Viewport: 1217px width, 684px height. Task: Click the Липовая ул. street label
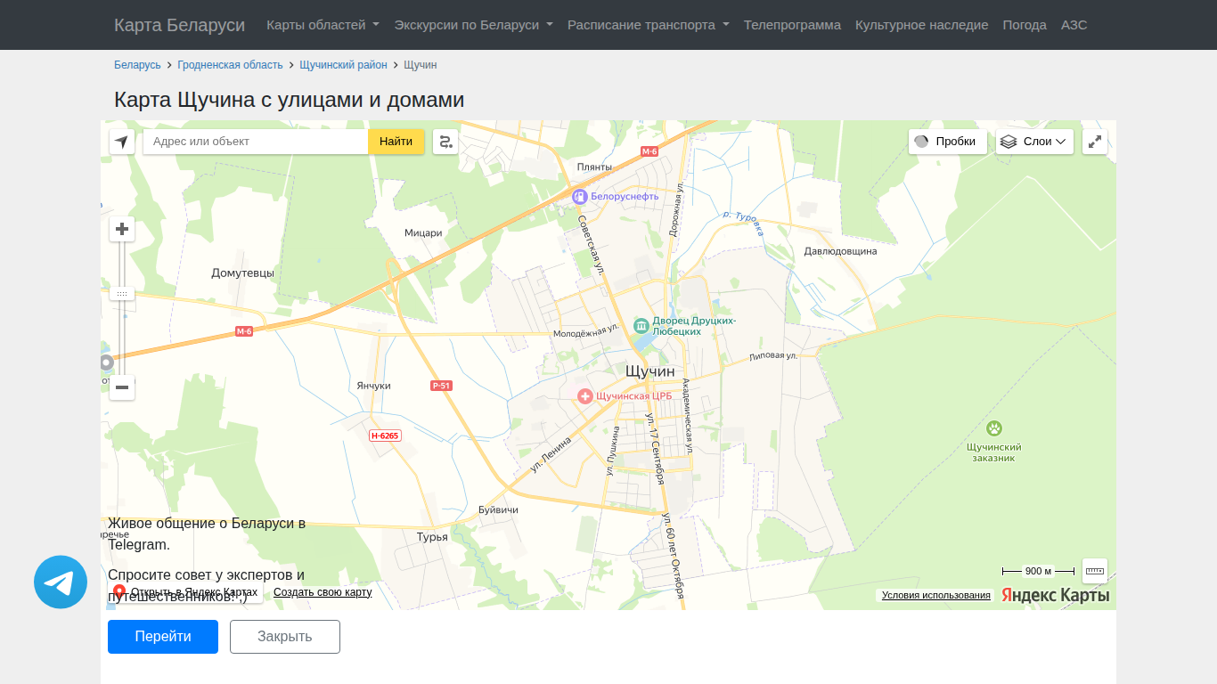(772, 356)
